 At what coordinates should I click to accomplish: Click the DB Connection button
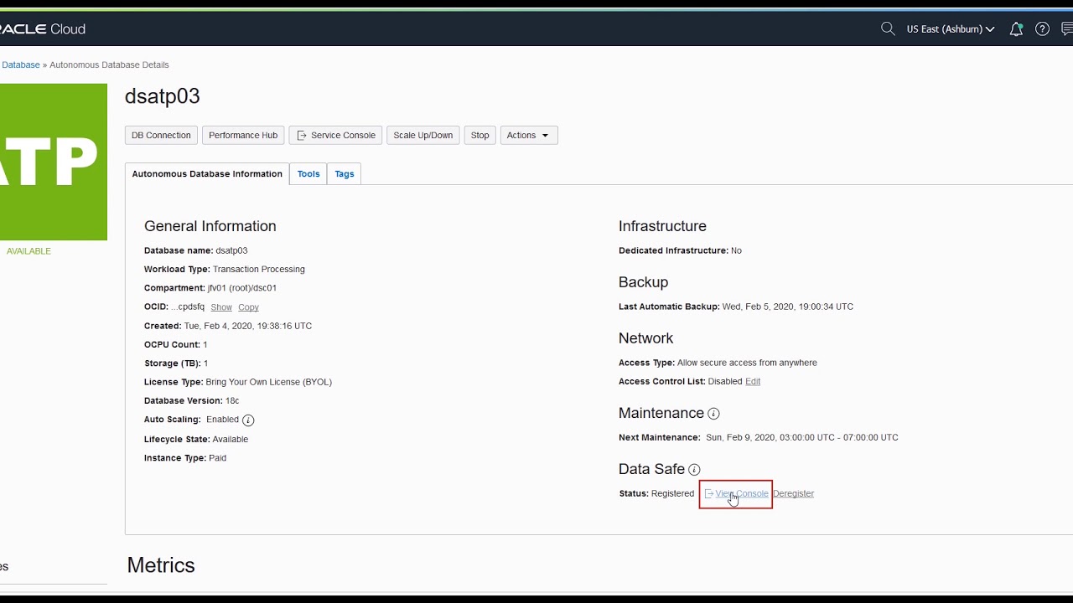pyautogui.click(x=161, y=135)
